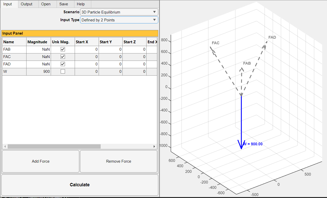
Task: Click the Start Z column header
Action: pos(135,42)
